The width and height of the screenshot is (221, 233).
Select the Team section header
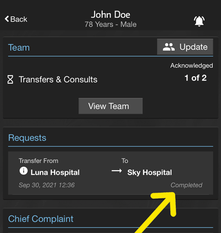pyautogui.click(x=19, y=47)
